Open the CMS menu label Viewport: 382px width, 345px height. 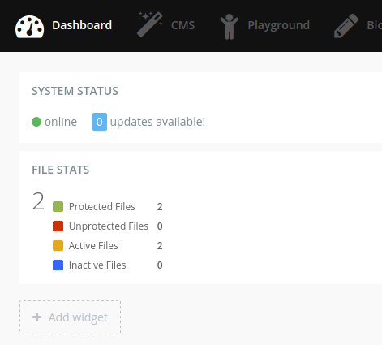pos(182,25)
